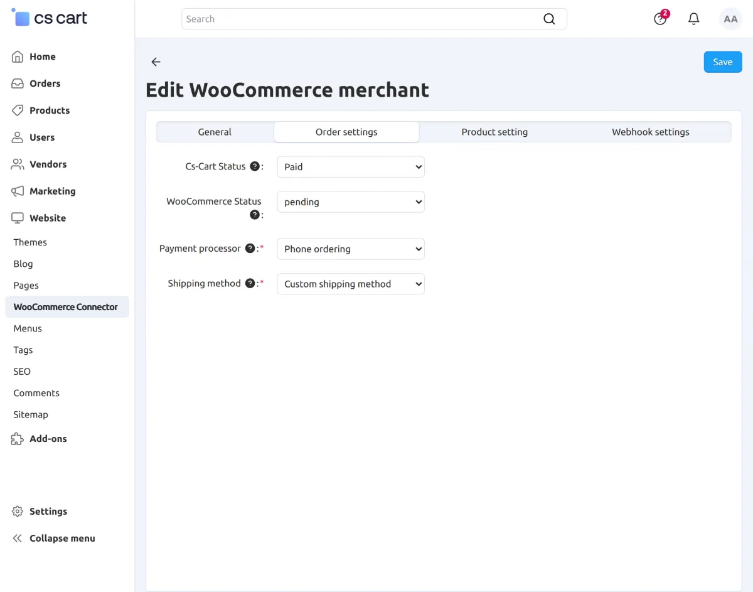Click the Save button
The width and height of the screenshot is (753, 592).
[723, 62]
